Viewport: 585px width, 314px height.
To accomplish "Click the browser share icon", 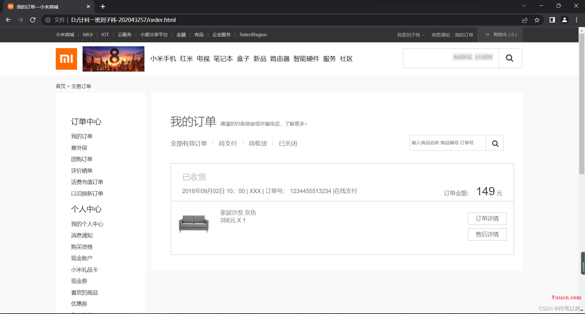I will [525, 20].
